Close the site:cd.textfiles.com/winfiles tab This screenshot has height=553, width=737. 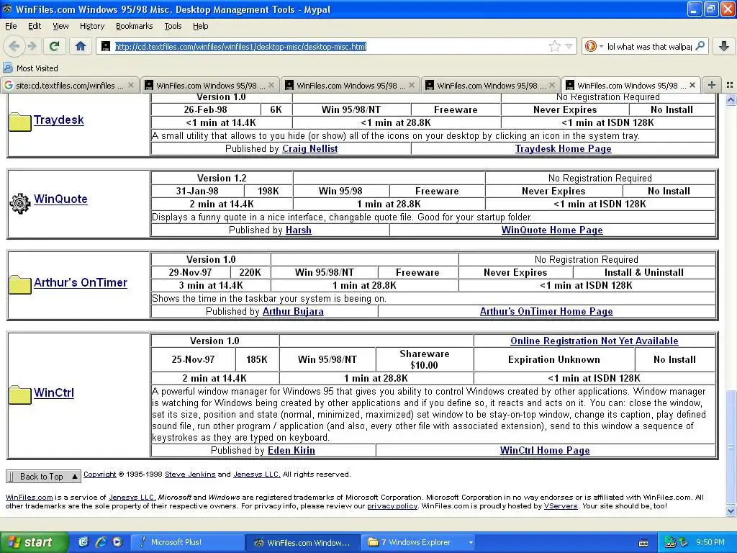pos(131,85)
